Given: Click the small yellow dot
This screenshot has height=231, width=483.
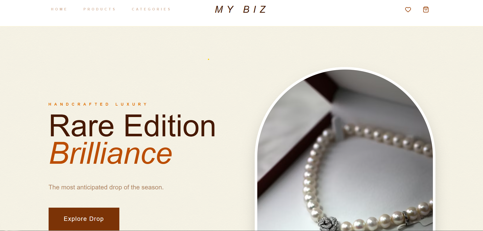Looking at the screenshot, I should pyautogui.click(x=208, y=59).
